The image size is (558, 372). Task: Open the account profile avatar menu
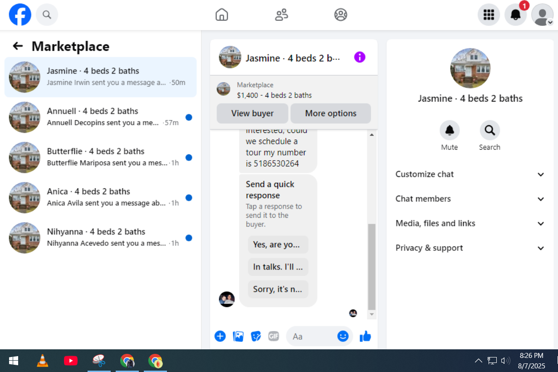[543, 15]
